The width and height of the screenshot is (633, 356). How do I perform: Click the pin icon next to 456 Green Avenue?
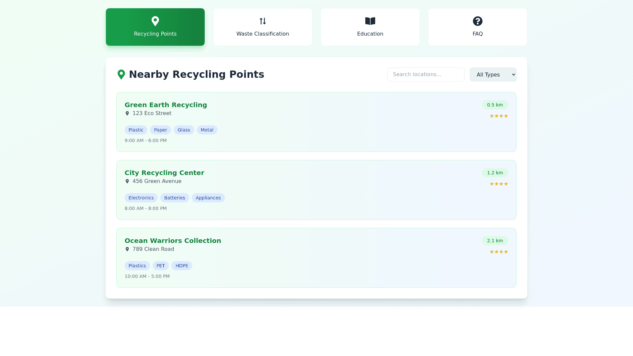[x=127, y=181]
